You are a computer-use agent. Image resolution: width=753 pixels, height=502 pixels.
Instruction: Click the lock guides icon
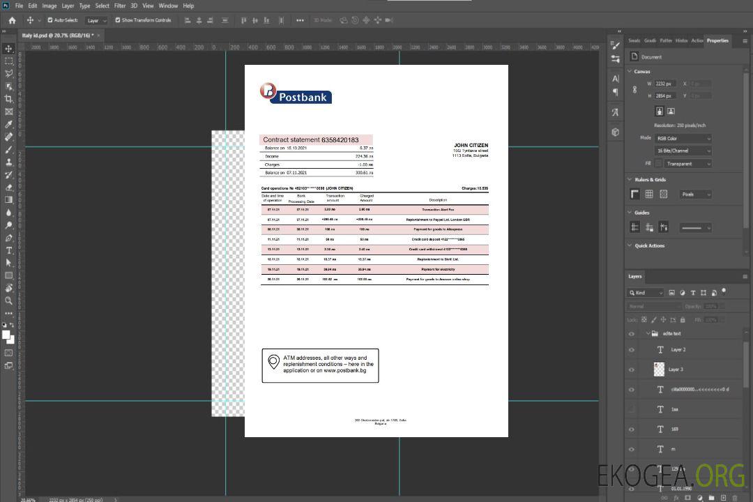coord(649,227)
